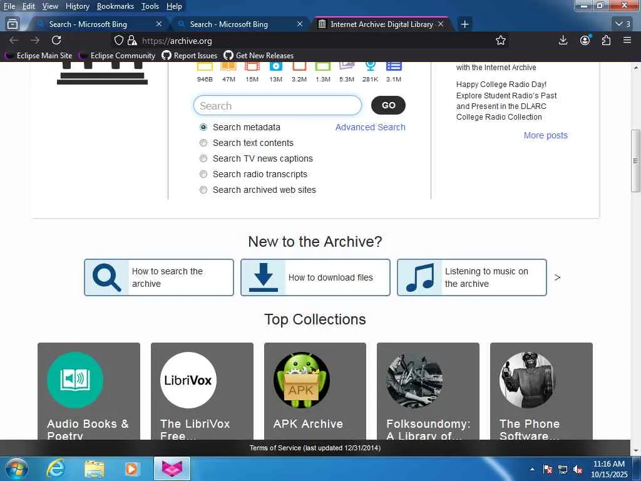Image resolution: width=641 pixels, height=481 pixels.
Task: Open a new tab with plus button
Action: point(464,24)
